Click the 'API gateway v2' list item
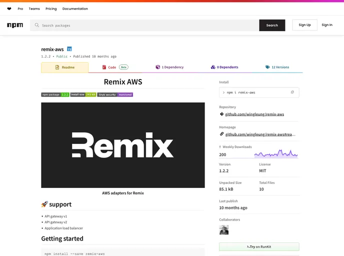 pos(55,222)
